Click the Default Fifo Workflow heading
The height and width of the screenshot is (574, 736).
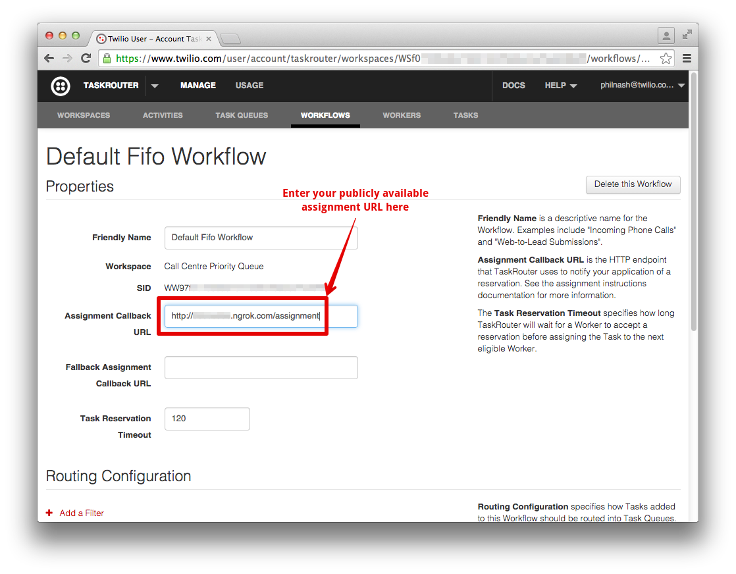[x=156, y=156]
